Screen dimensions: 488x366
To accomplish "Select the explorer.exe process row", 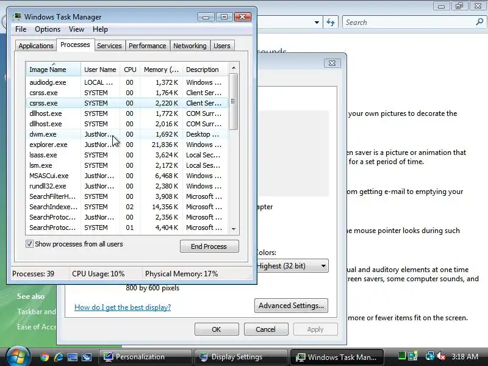I will [x=127, y=145].
